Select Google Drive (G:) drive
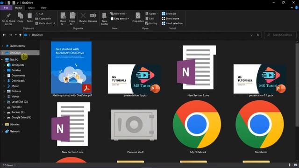Image resolution: width=299 pixels, height=168 pixels. [x=21, y=118]
